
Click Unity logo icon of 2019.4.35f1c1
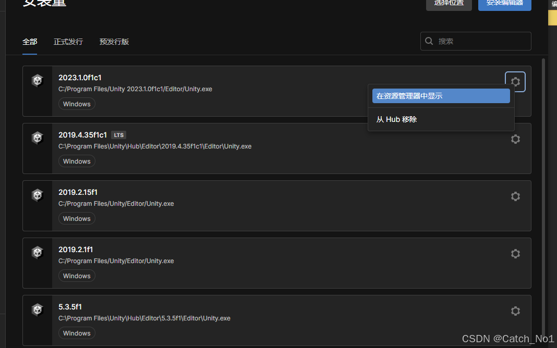coord(38,138)
